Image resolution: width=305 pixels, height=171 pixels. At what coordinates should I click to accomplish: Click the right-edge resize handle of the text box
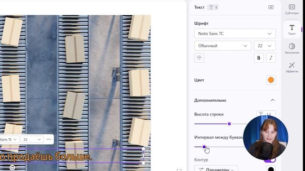pyautogui.click(x=143, y=156)
